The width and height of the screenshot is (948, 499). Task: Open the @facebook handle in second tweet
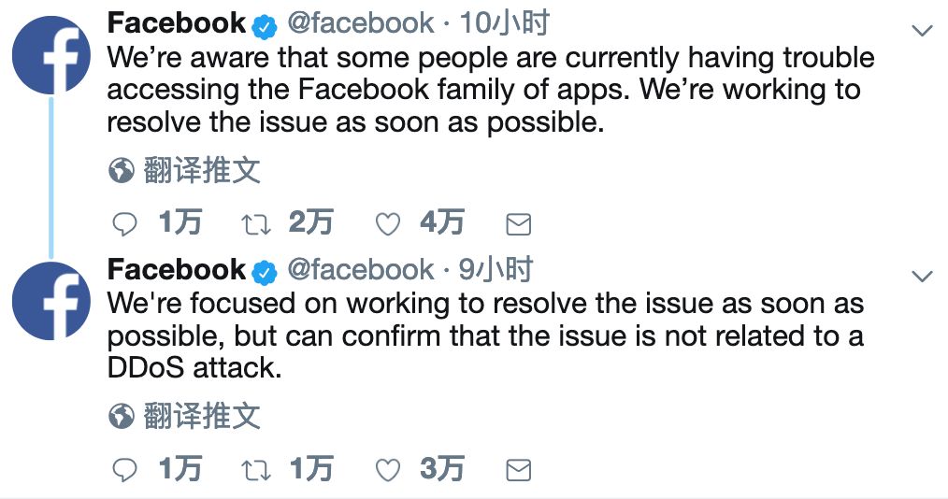[x=361, y=270]
